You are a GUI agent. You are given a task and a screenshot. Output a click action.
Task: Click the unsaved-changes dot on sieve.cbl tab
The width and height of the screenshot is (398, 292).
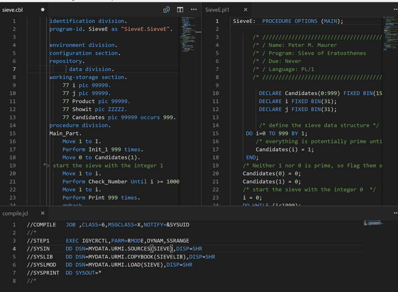(x=43, y=10)
